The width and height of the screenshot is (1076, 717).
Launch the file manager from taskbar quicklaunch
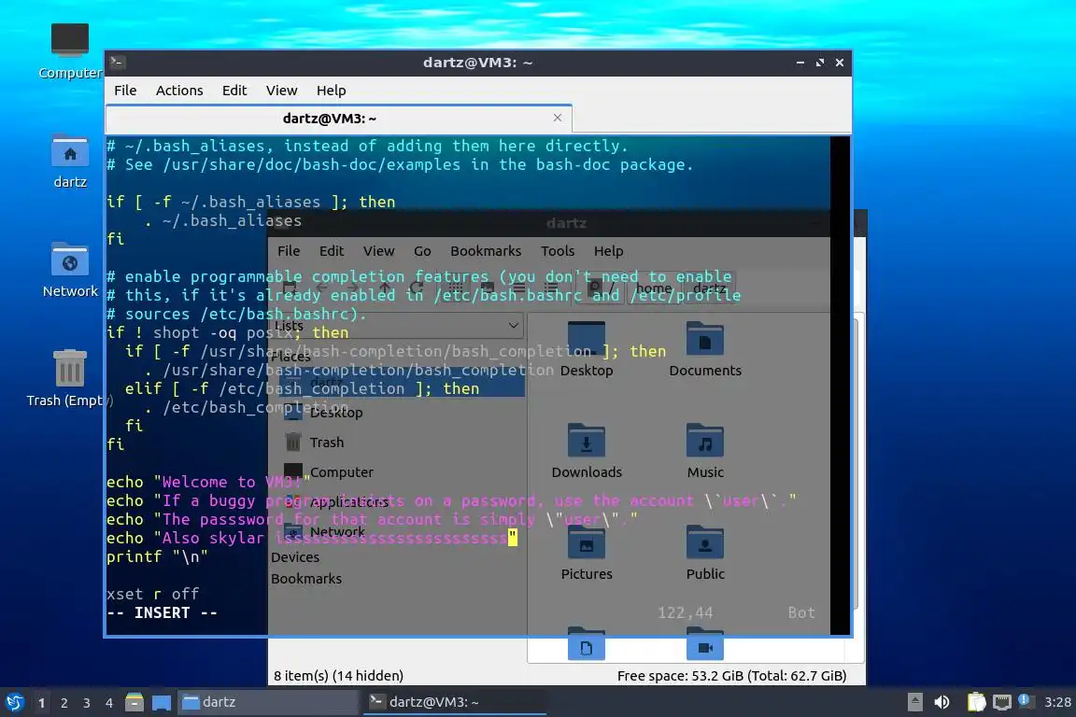click(134, 702)
